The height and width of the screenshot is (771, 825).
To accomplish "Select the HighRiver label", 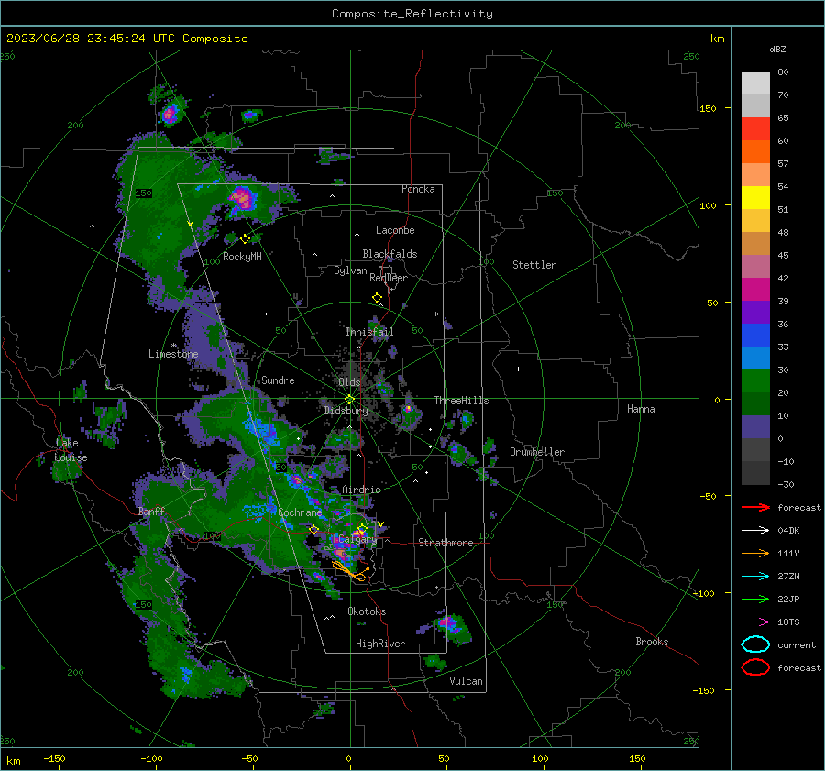I will pos(380,644).
